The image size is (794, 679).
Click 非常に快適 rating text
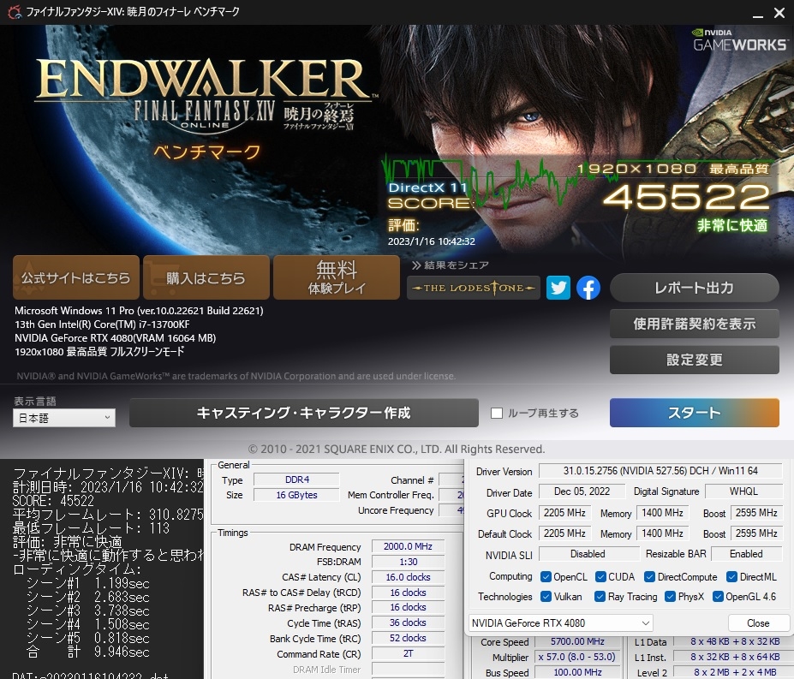tap(732, 225)
